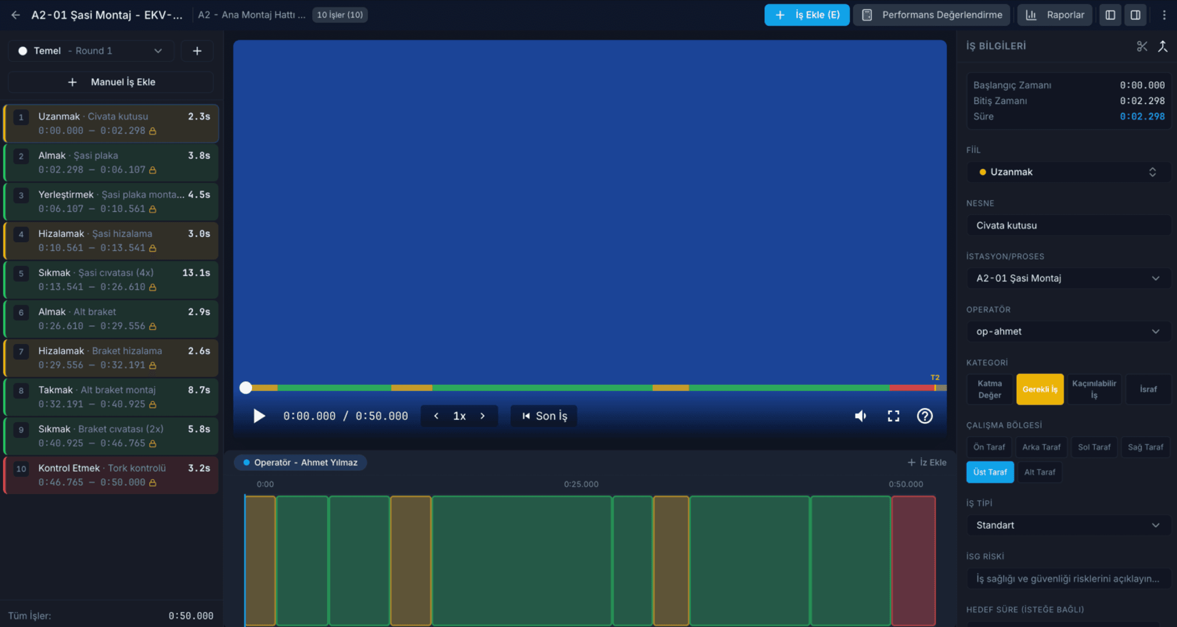Click the back arrow icon

click(x=15, y=15)
